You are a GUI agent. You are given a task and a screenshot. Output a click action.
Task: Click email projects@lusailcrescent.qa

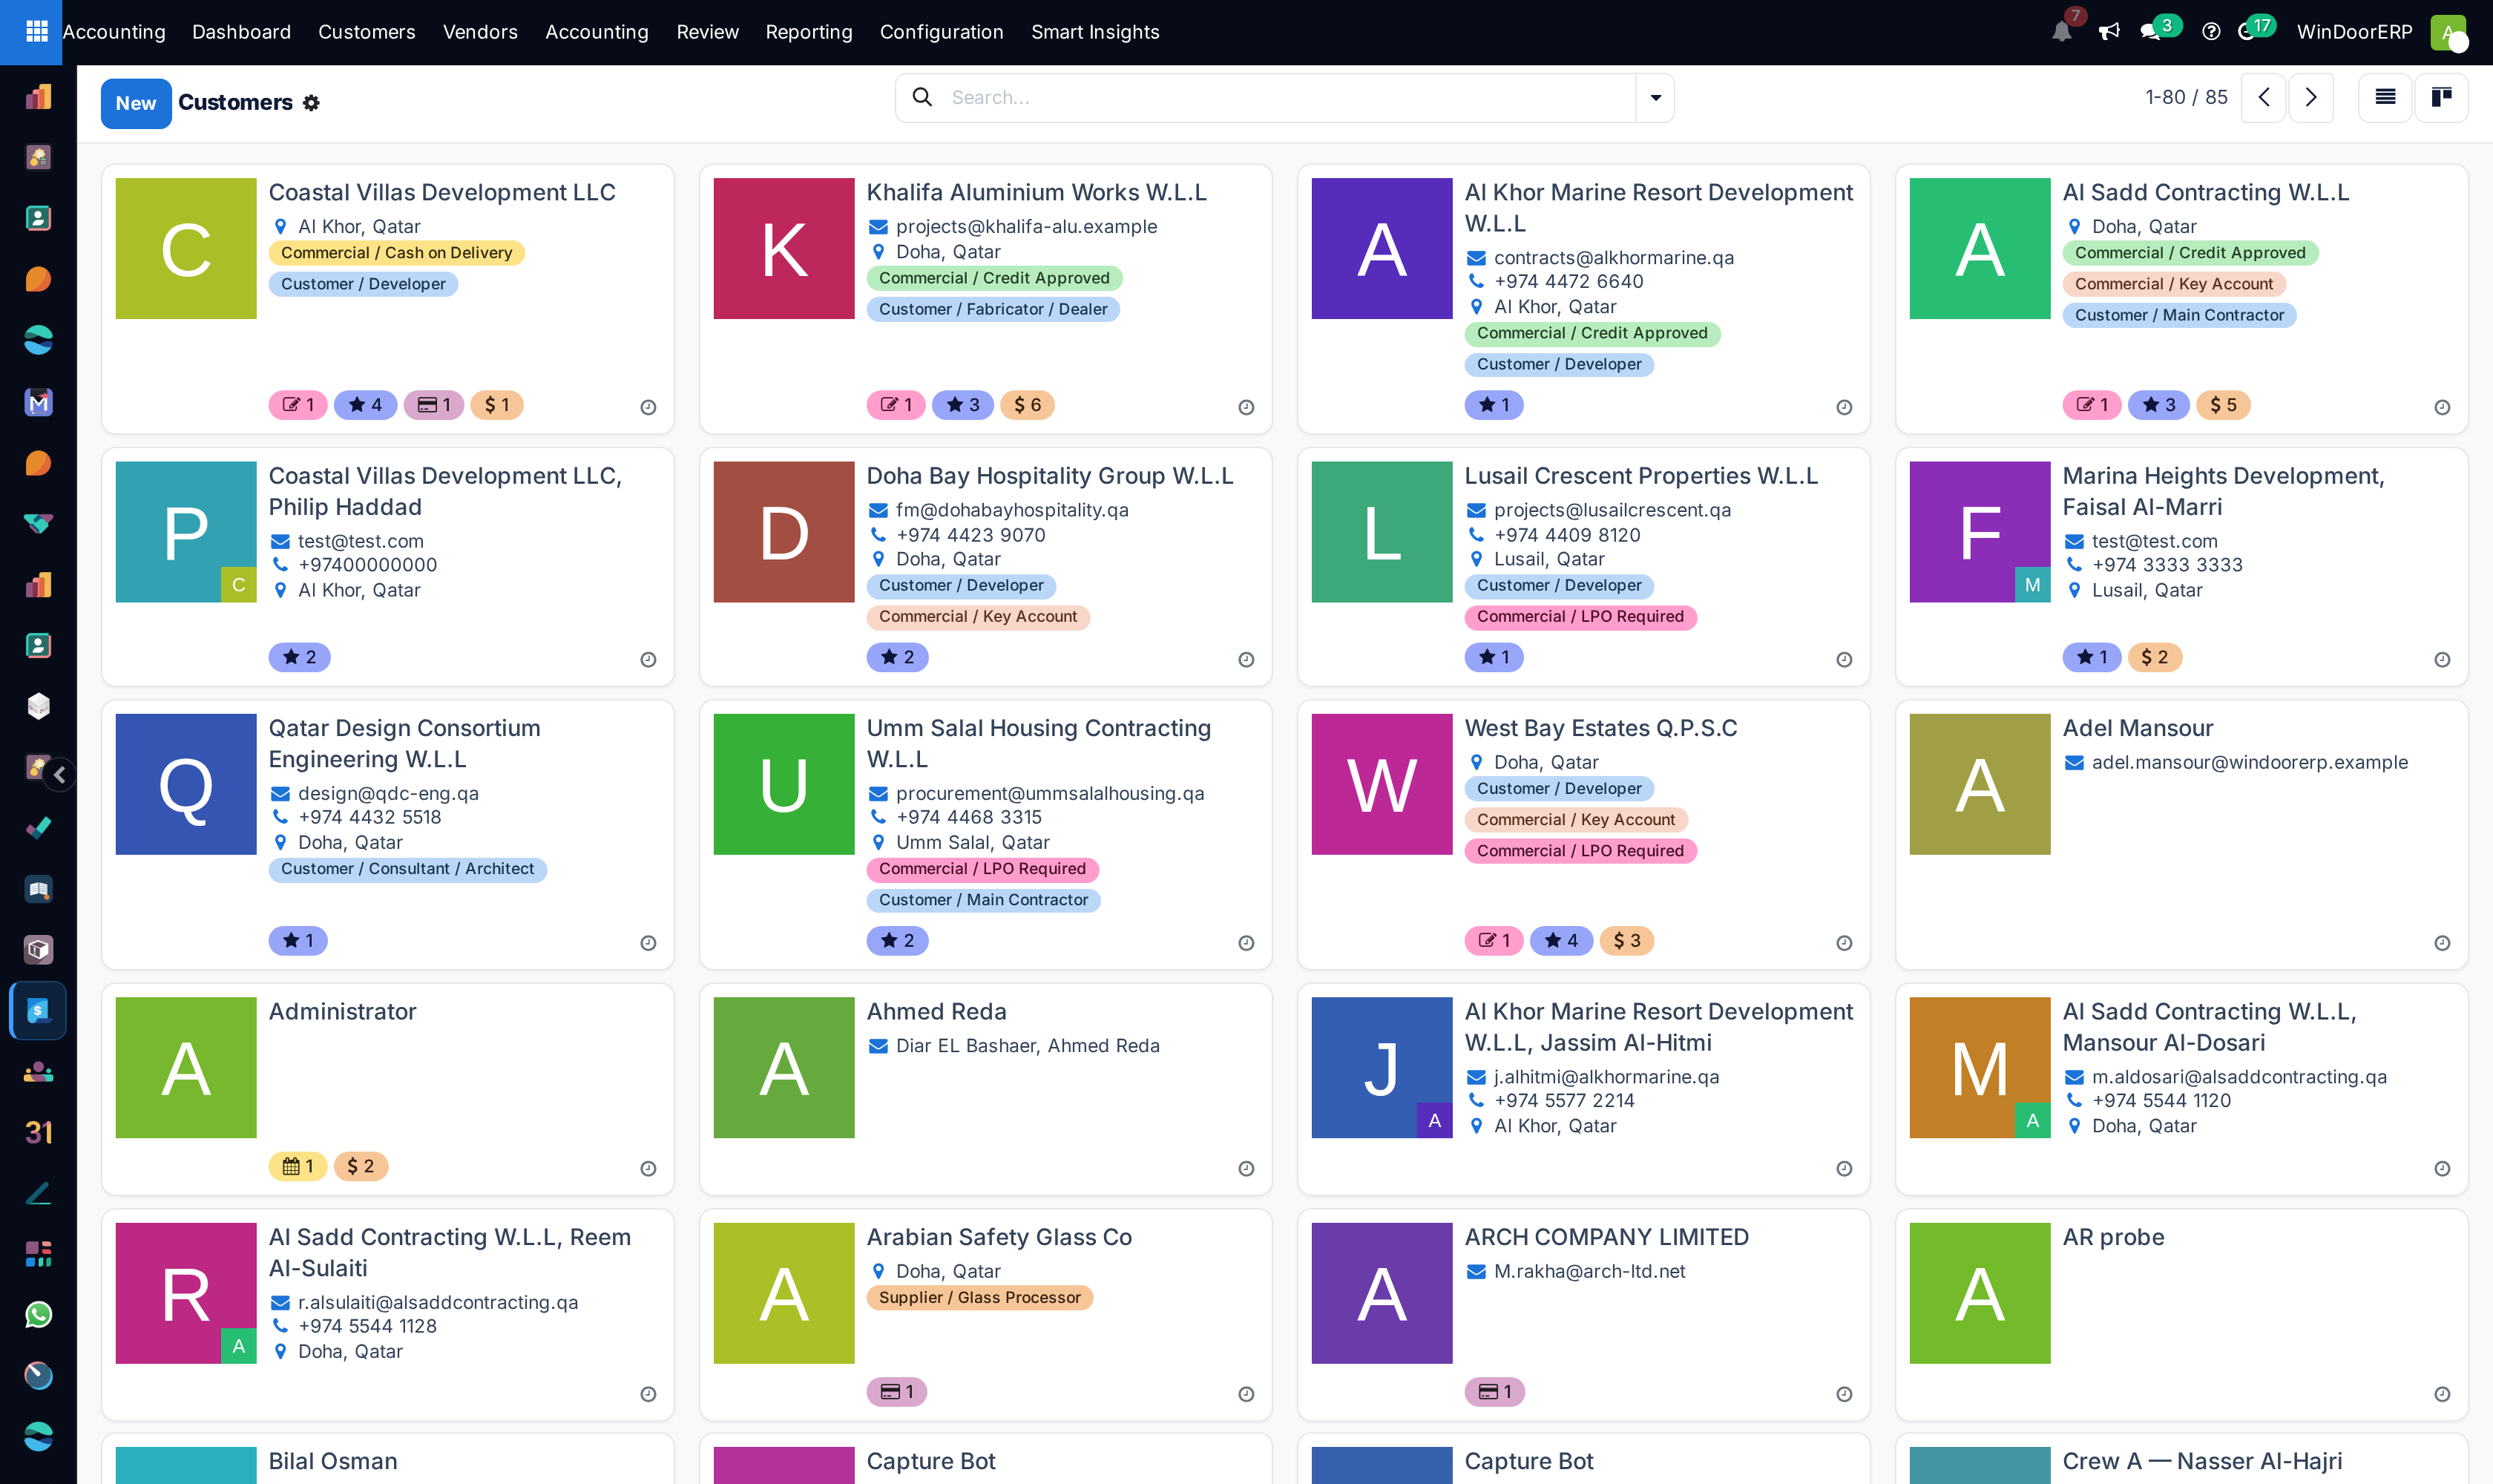1612,510
